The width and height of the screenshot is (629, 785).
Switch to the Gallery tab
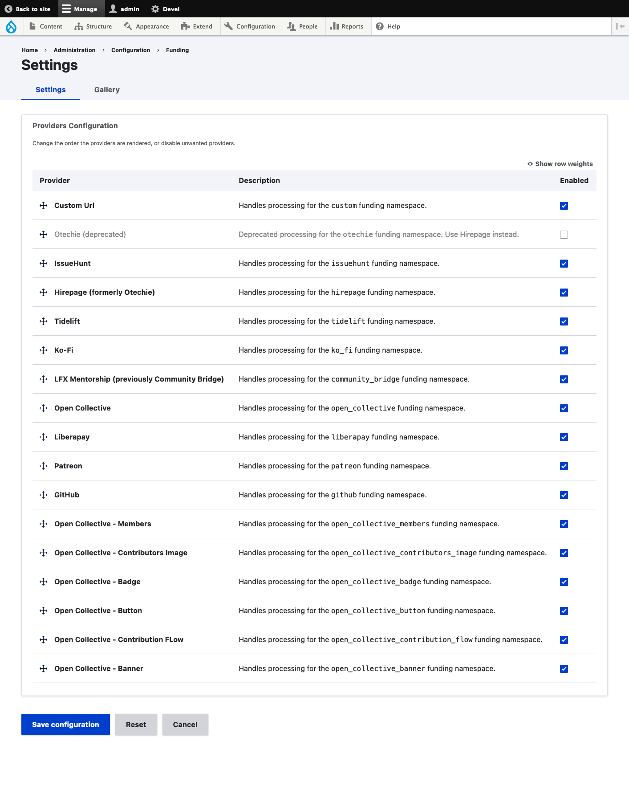click(107, 89)
